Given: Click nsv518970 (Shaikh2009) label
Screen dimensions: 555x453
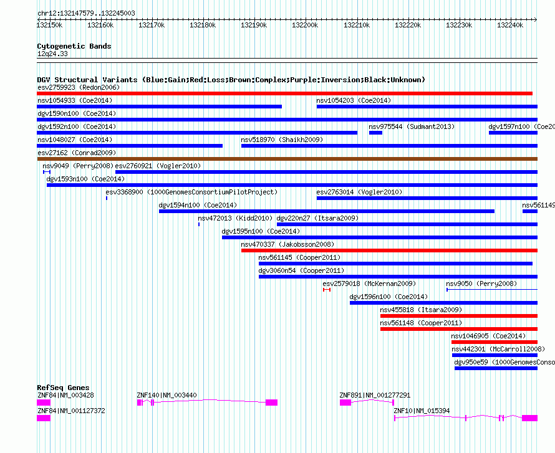Looking at the screenshot, I should [282, 140].
